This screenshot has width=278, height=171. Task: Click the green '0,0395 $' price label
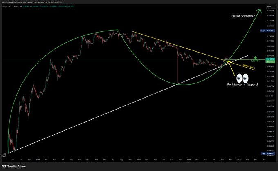[x=255, y=61]
